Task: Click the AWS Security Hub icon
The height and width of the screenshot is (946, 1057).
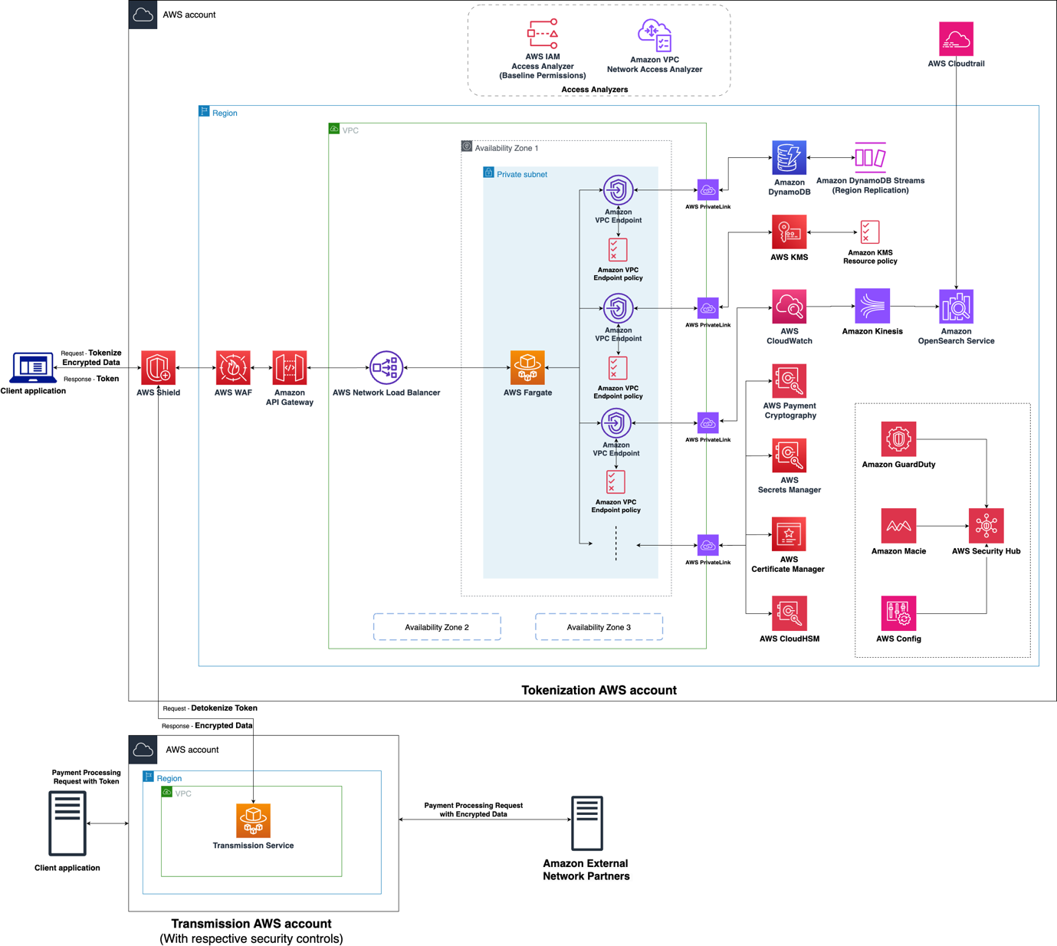Action: pos(986,526)
